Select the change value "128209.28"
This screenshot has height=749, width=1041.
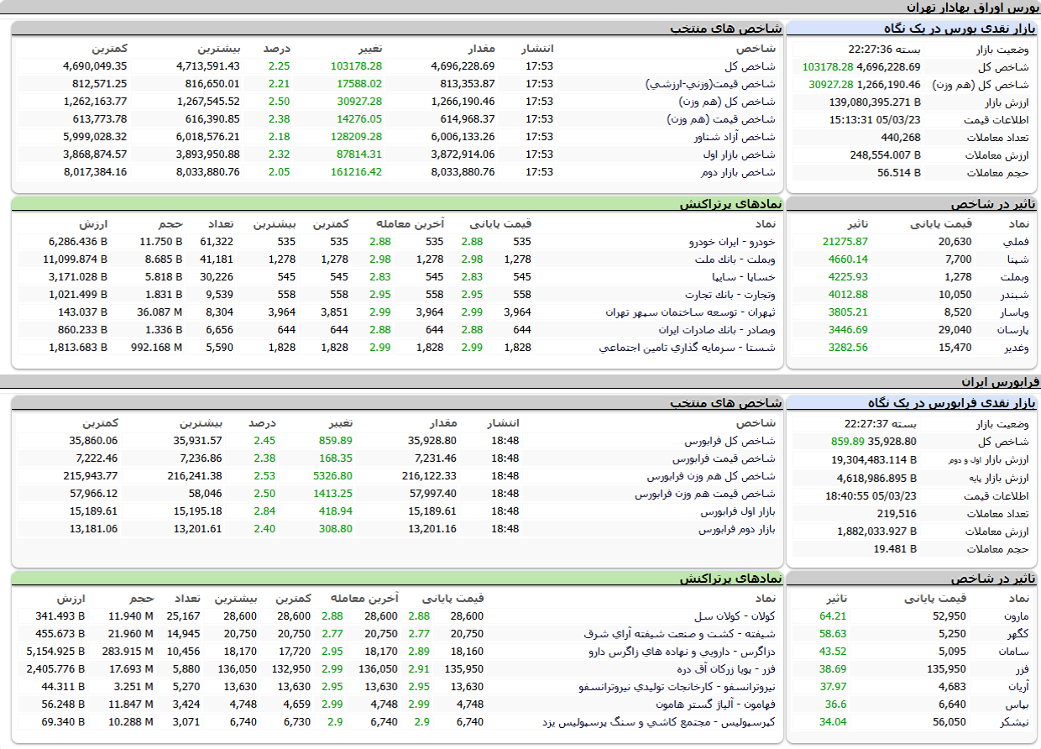click(x=357, y=137)
